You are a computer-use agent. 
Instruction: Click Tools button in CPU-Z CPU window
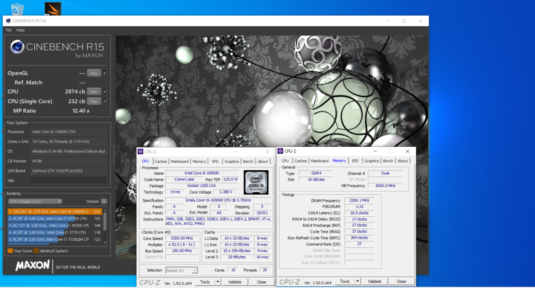click(x=205, y=282)
